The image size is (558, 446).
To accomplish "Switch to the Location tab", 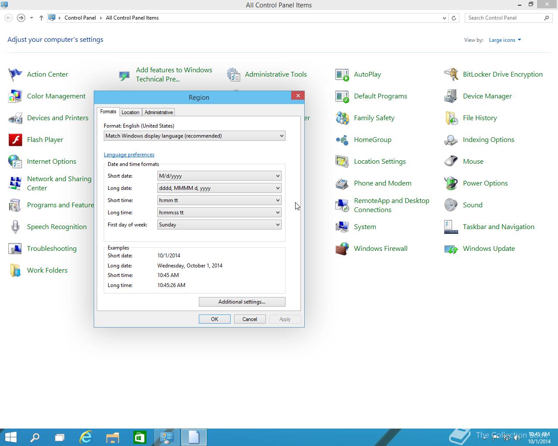I will (130, 112).
